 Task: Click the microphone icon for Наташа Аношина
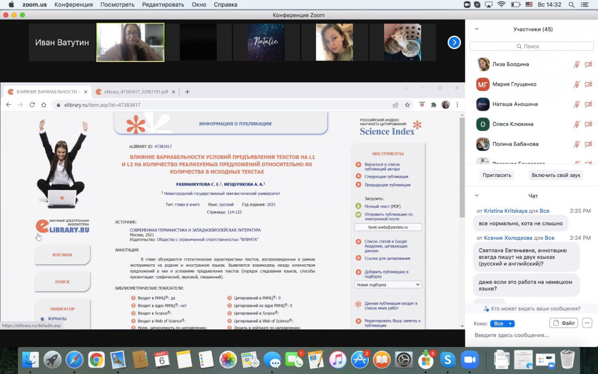577,104
